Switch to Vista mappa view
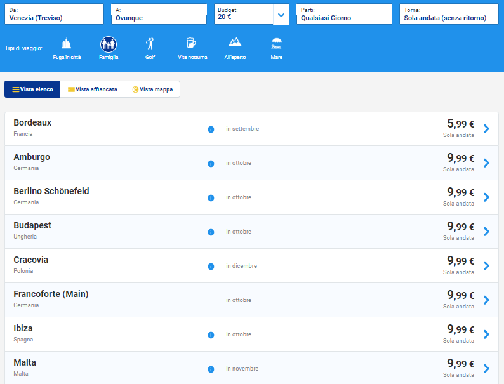This screenshot has height=384, width=504. (152, 89)
